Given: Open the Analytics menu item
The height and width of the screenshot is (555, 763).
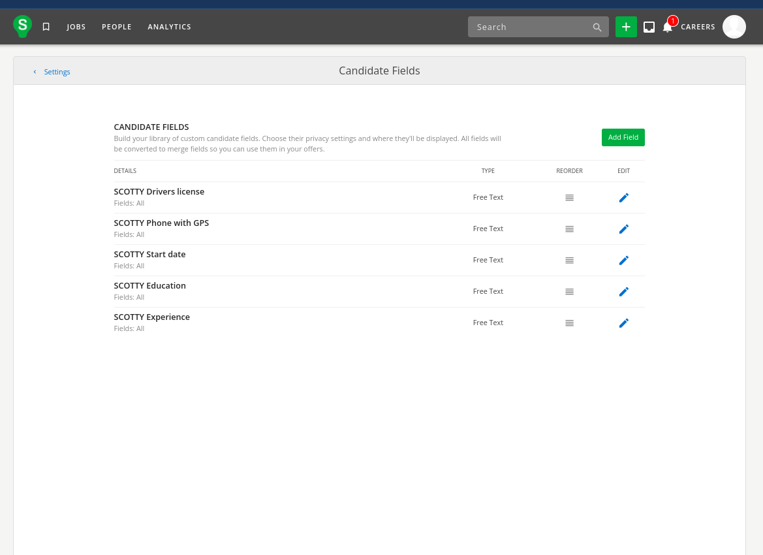Looking at the screenshot, I should coord(169,27).
